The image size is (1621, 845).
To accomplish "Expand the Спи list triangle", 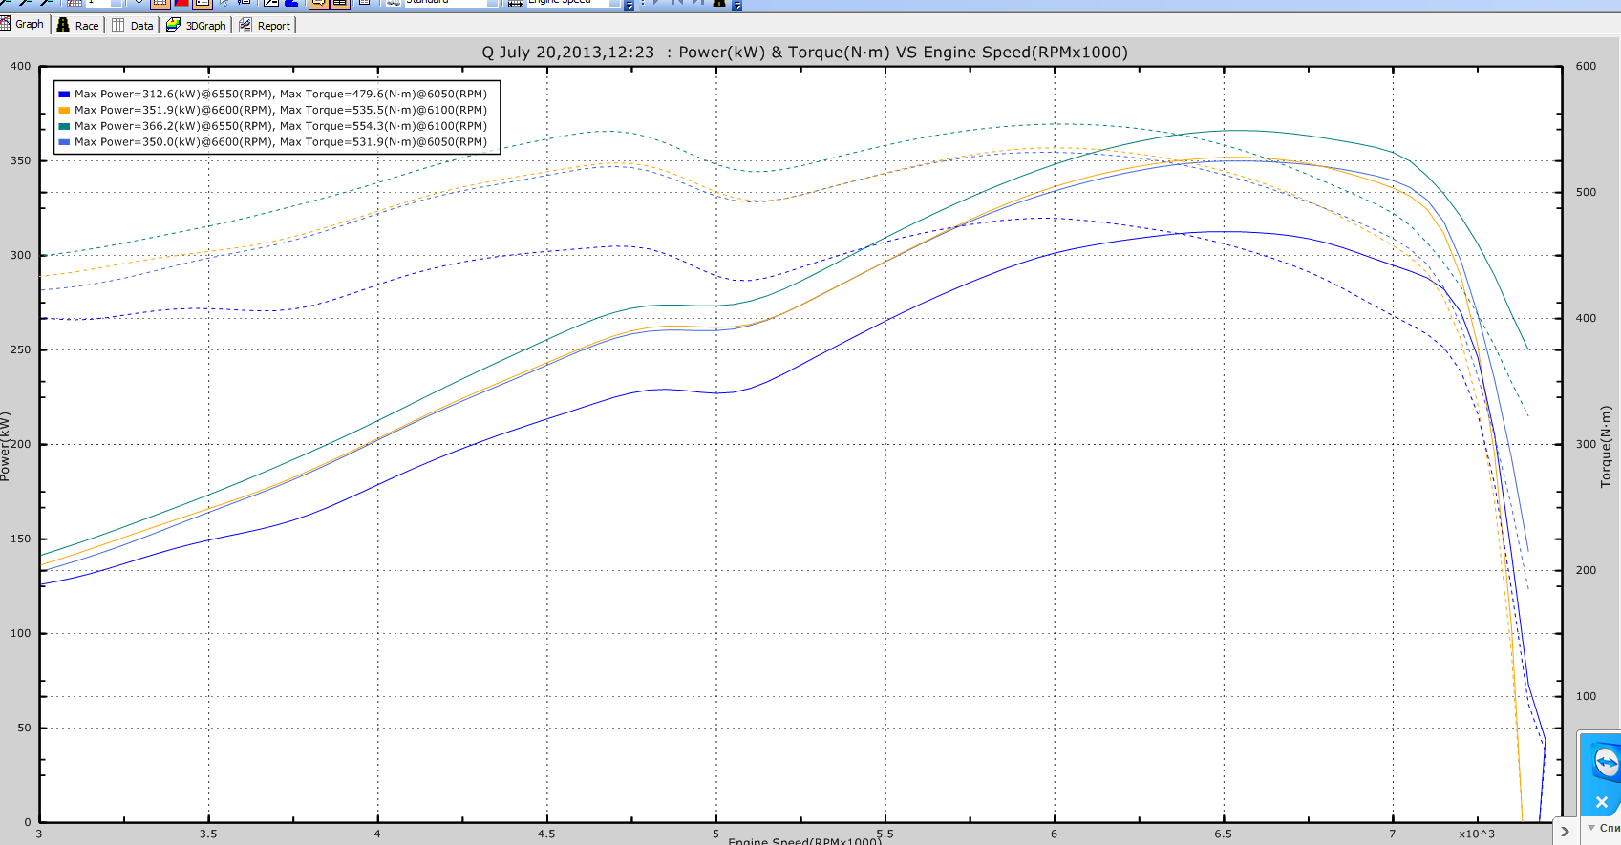I will pyautogui.click(x=1591, y=828).
